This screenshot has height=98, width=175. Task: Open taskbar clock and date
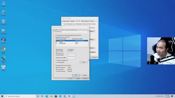[x=167, y=96]
